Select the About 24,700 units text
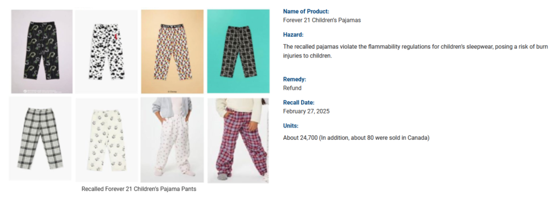 pyautogui.click(x=356, y=138)
